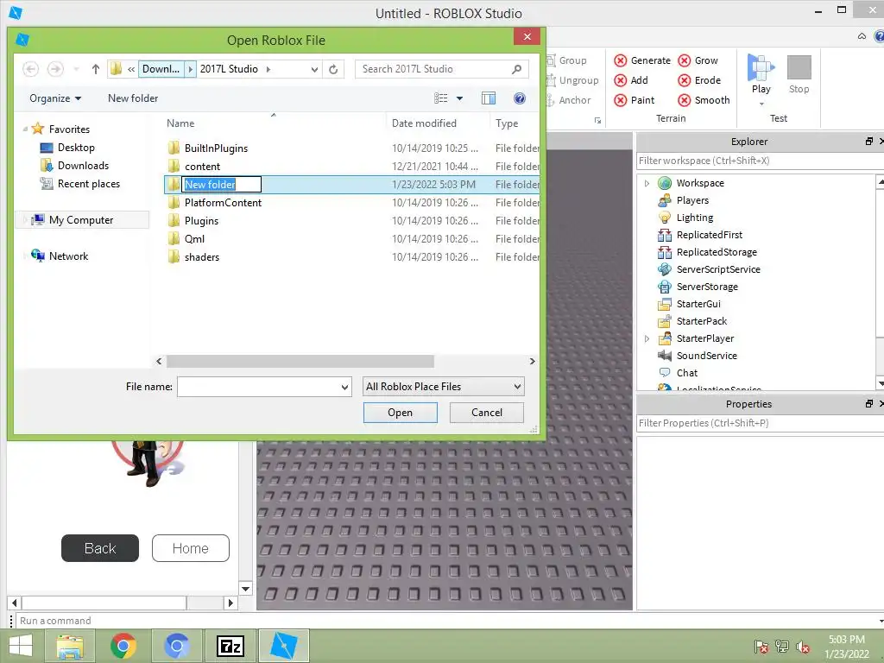The image size is (884, 663).
Task: Select SoundService in Explorer
Action: [x=706, y=356]
